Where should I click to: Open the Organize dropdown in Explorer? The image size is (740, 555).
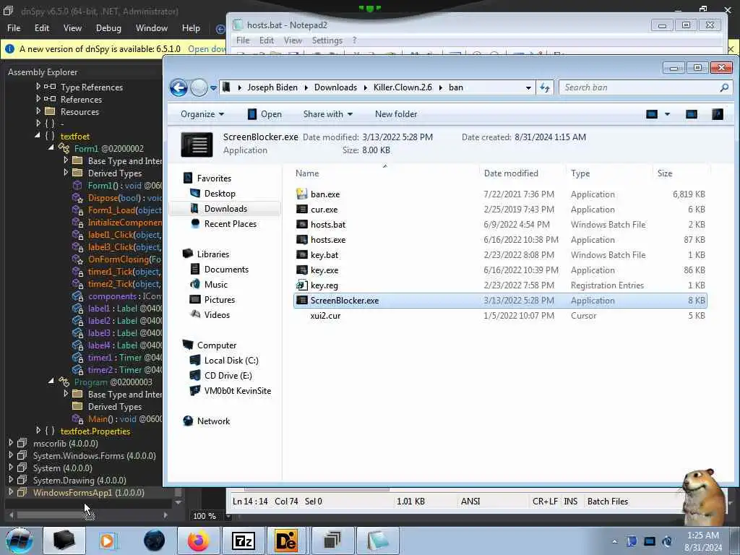(202, 114)
